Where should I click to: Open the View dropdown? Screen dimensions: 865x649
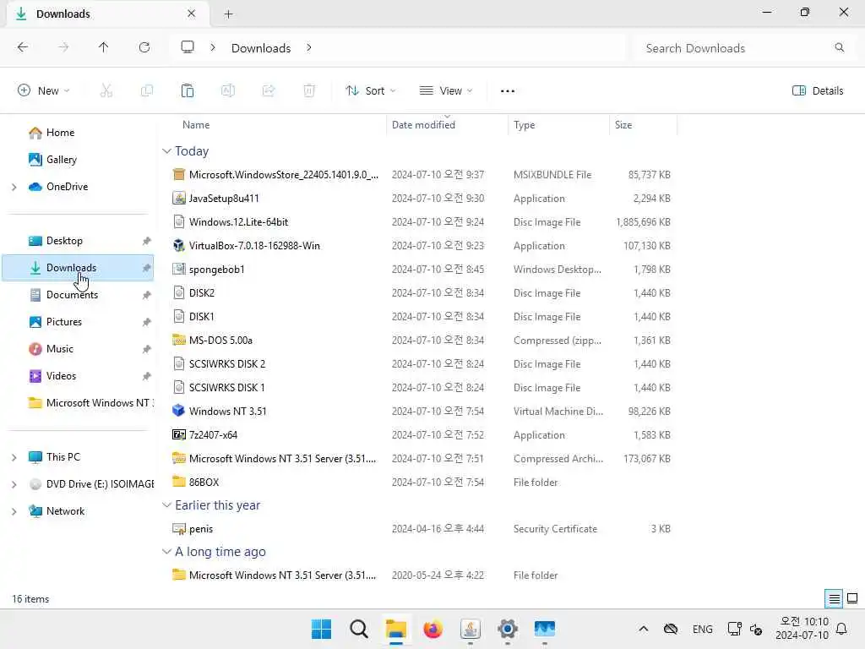coord(446,90)
